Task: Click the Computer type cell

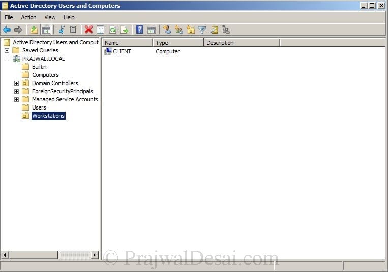Action: pos(167,51)
